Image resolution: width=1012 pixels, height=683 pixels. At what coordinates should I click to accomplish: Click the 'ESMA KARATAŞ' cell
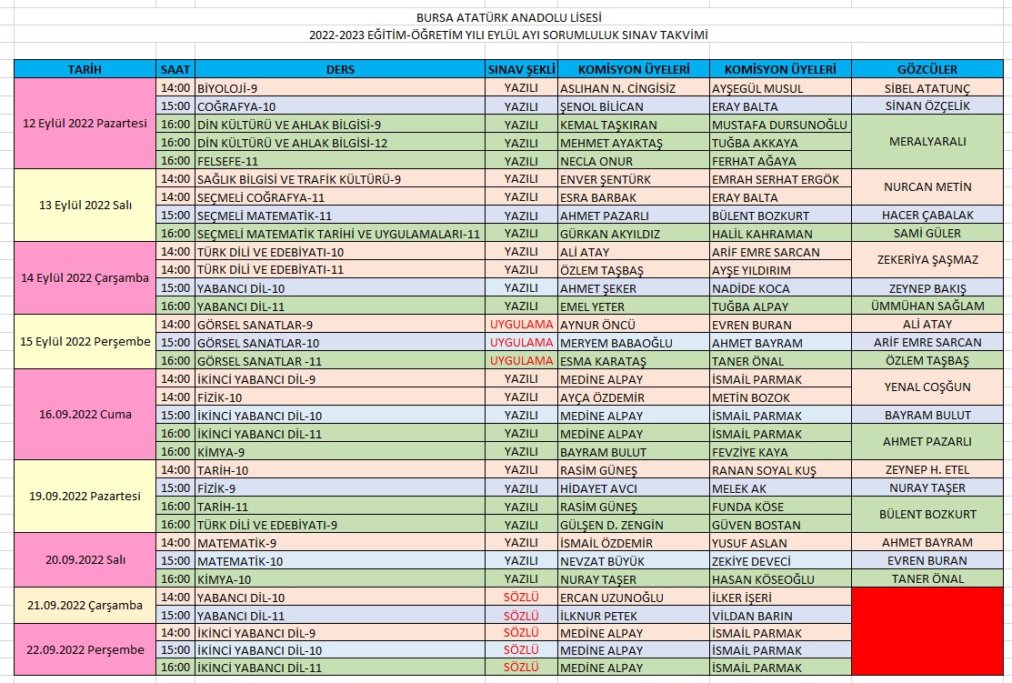coord(633,361)
